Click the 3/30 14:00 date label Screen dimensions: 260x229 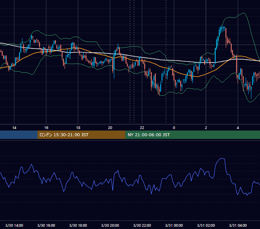(14, 225)
